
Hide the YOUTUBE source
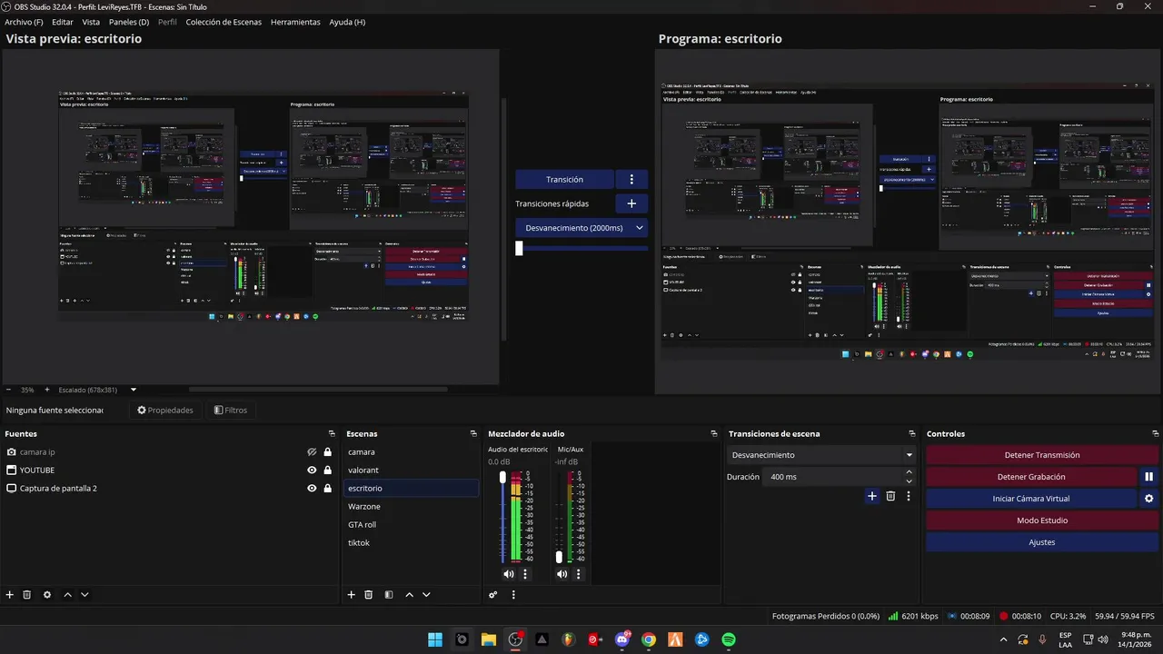pos(312,471)
